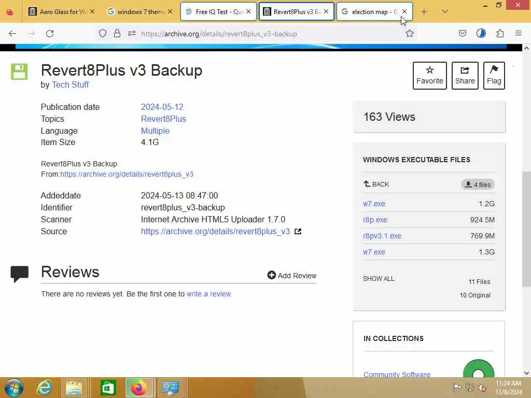Click the muted volume tray icon

(x=482, y=388)
